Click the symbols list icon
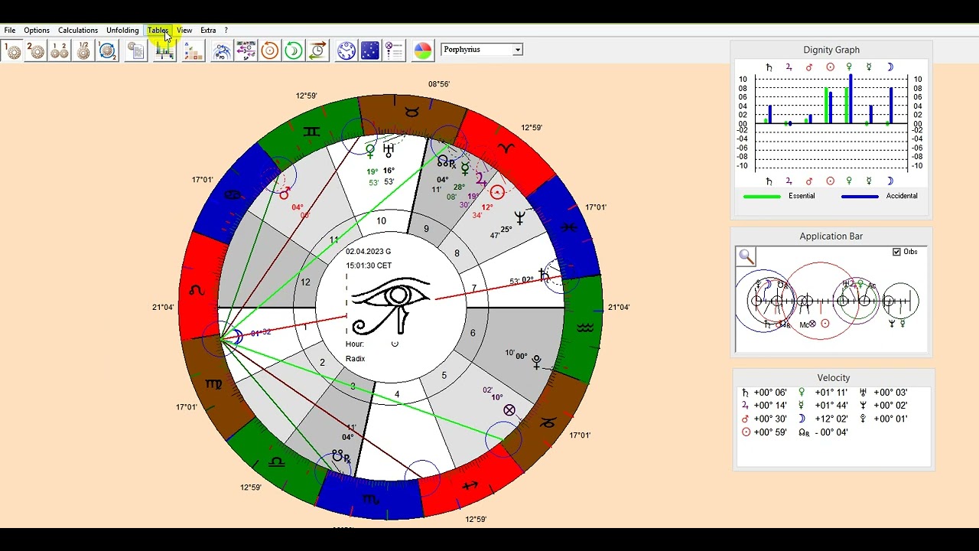The image size is (979, 551). pos(394,51)
